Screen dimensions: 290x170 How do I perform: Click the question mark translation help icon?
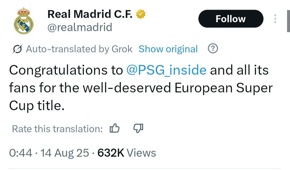pos(213,49)
